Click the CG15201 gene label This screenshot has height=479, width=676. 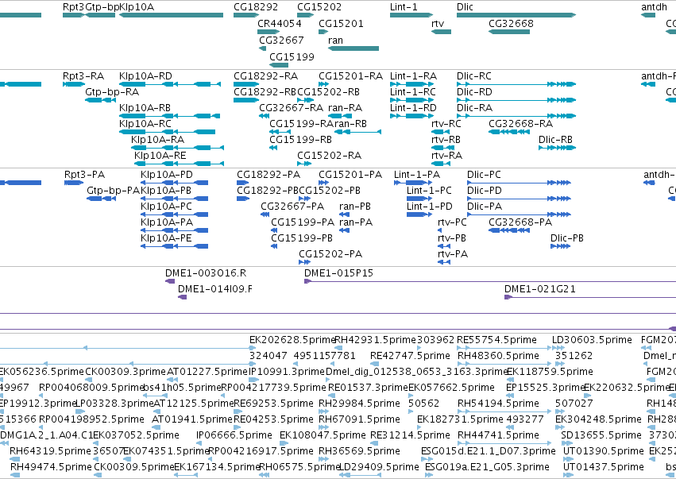341,23
